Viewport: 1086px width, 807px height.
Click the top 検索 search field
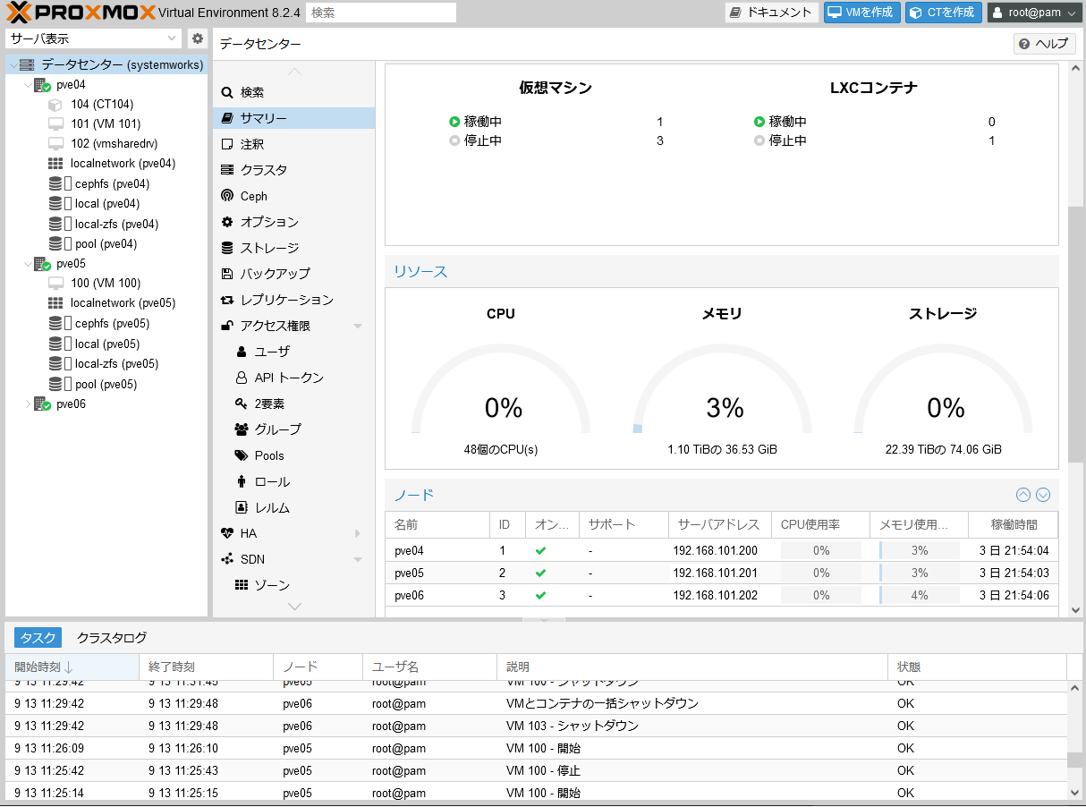click(x=381, y=13)
